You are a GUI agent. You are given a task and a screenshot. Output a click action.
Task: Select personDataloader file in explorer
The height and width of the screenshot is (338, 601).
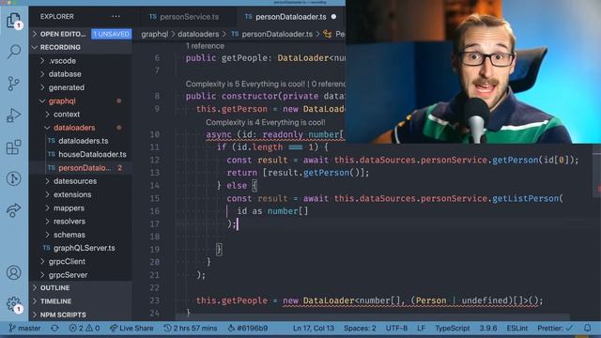(81, 168)
